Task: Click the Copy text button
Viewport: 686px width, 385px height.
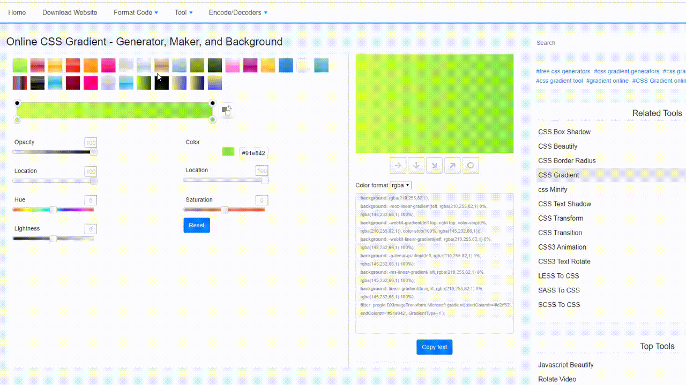Action: click(x=434, y=347)
